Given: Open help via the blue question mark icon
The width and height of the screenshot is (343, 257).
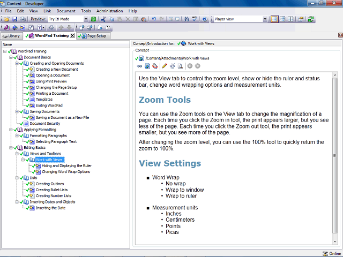Looking at the screenshot, I should click(205, 19).
